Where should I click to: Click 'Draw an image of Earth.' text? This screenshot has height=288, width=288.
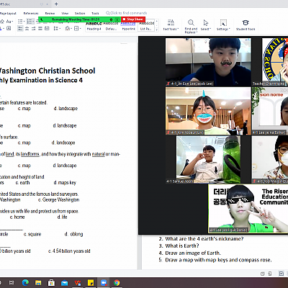click(x=193, y=253)
